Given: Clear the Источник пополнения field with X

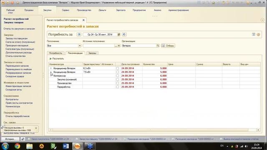Looking at the screenshot, I should (119, 45).
